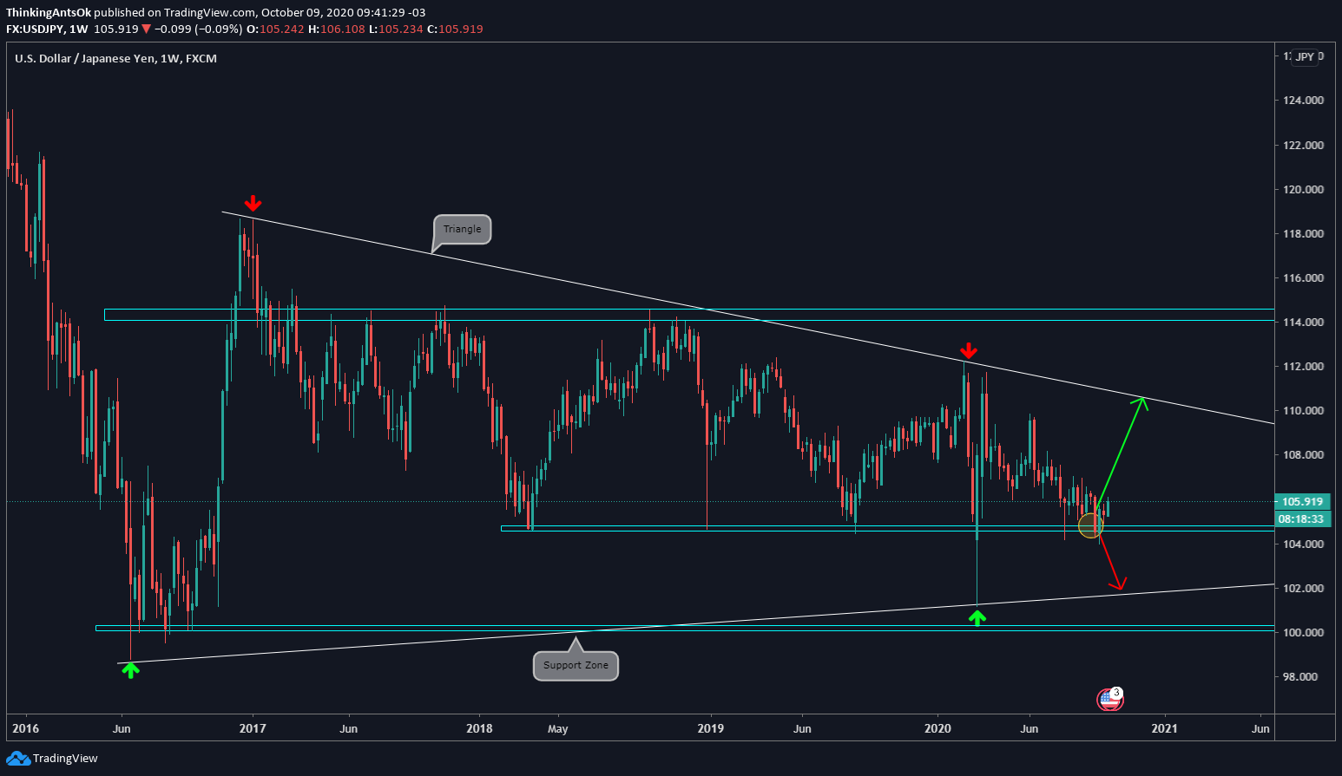Viewport: 1342px width, 776px height.
Task: Click the May label on time axis
Action: click(558, 728)
